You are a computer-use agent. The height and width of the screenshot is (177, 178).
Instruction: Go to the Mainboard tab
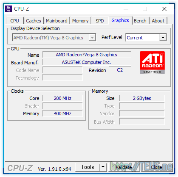pos(57,21)
